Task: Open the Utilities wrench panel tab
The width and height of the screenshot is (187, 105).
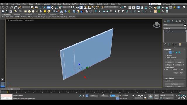Action: click(x=184, y=21)
